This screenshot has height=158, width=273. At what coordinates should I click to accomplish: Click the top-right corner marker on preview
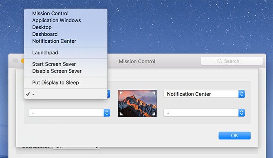(x=153, y=93)
